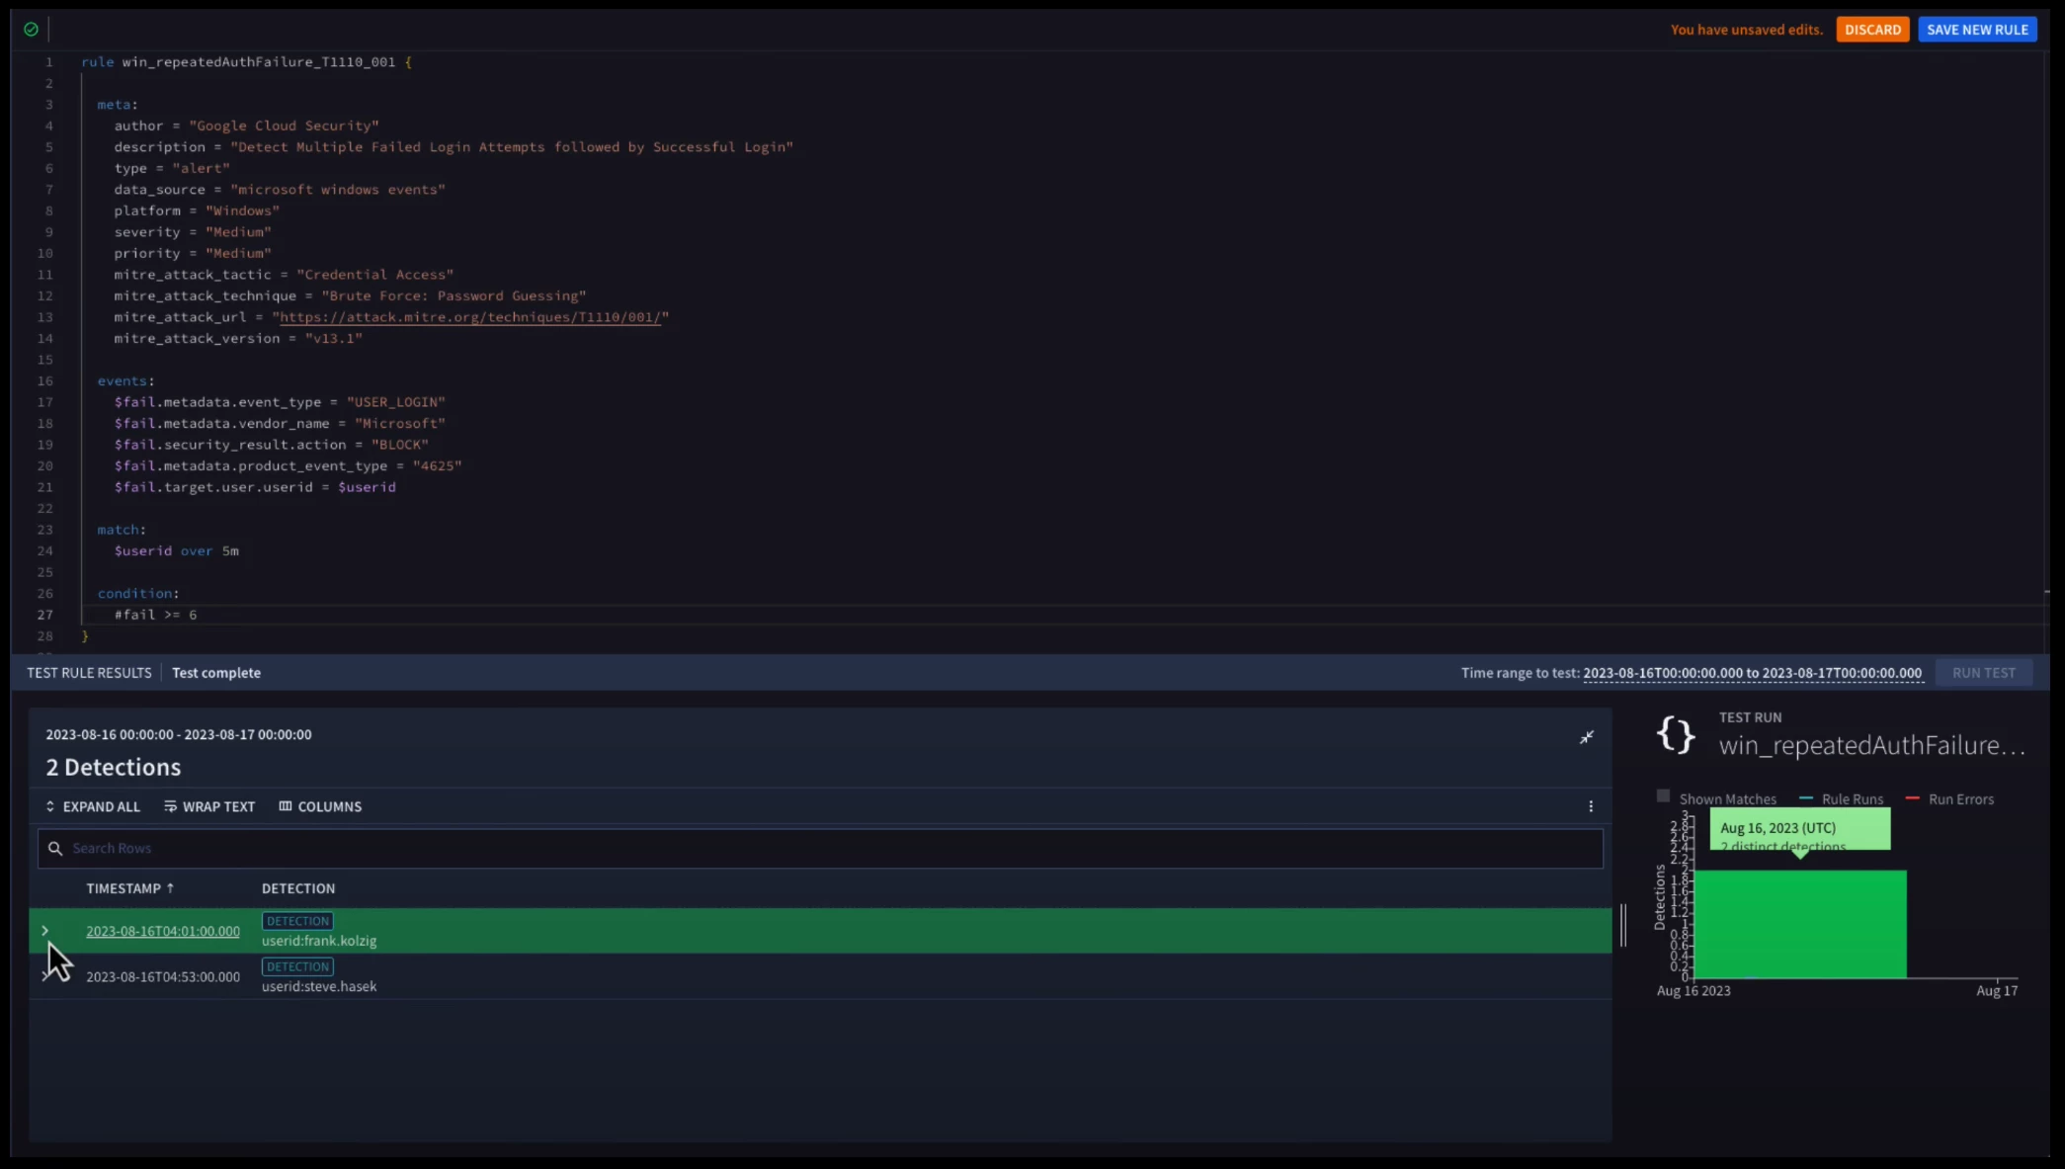Click the Detection column header
This screenshot has height=1169, width=2065.
[x=297, y=888]
